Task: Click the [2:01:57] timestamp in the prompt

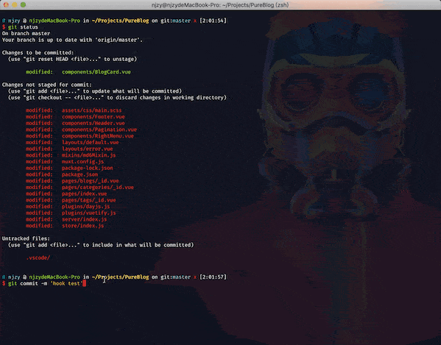Action: click(213, 277)
